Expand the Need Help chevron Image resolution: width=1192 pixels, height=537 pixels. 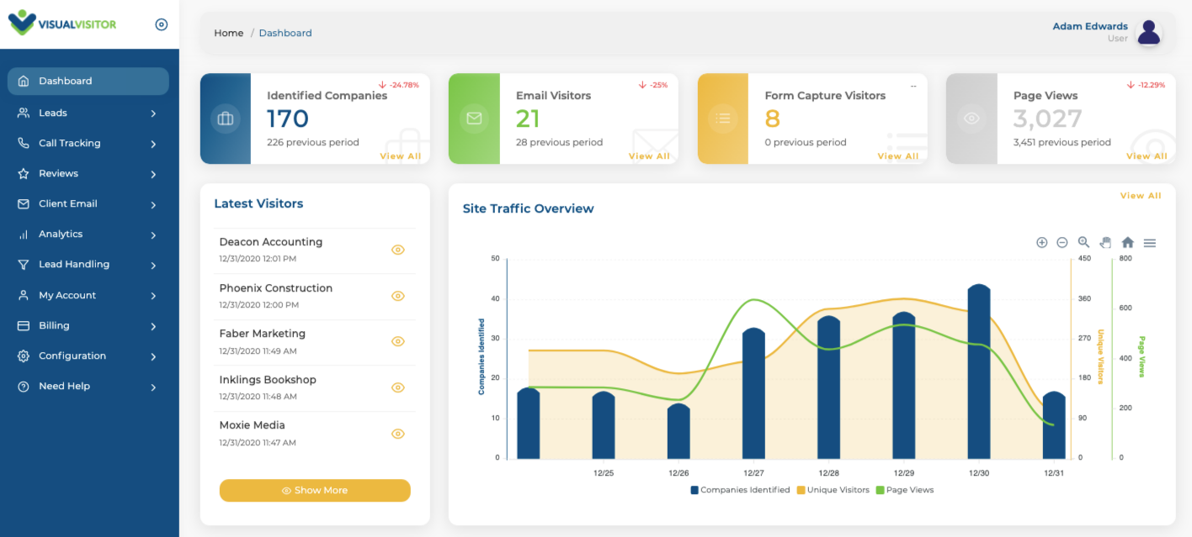[153, 387]
